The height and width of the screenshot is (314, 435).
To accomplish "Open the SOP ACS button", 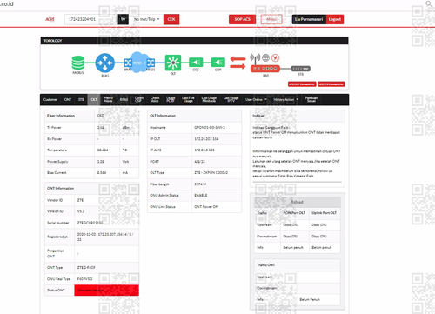I will pos(242,19).
